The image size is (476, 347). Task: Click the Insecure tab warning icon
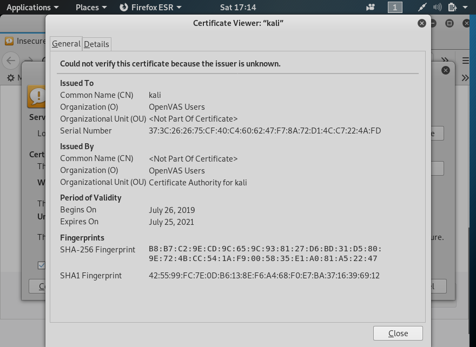pyautogui.click(x=9, y=41)
